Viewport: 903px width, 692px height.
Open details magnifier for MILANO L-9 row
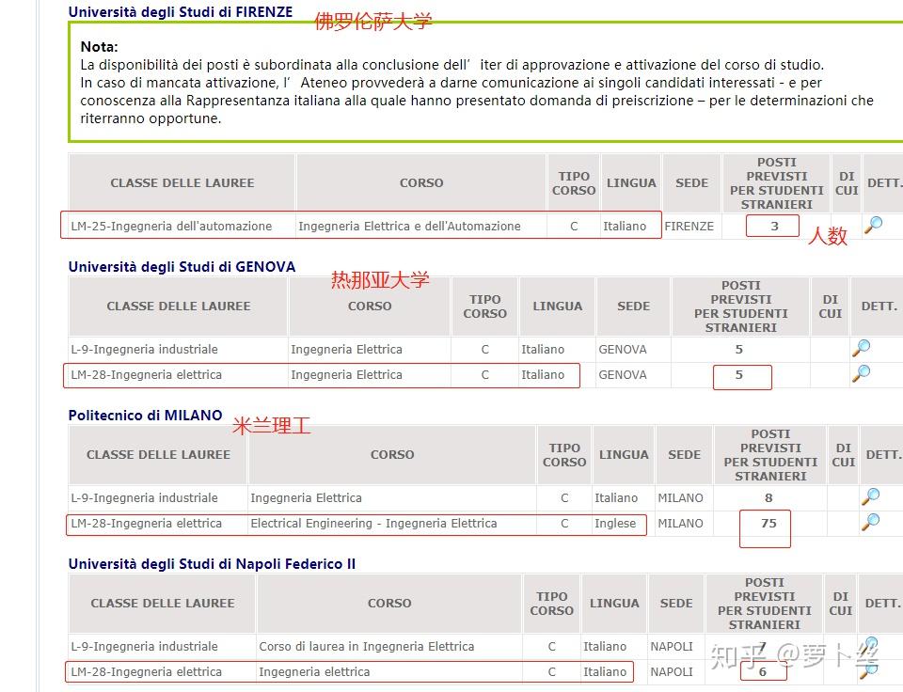(x=870, y=496)
